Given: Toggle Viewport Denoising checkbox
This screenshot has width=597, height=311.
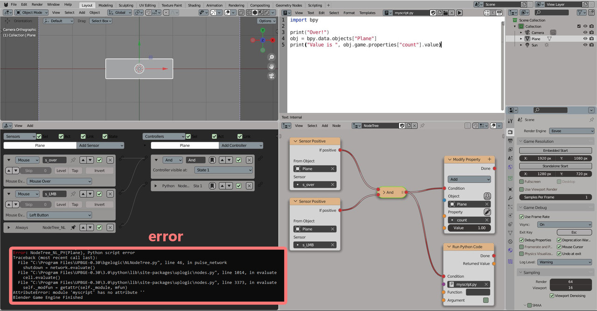Looking at the screenshot, I should click(552, 296).
